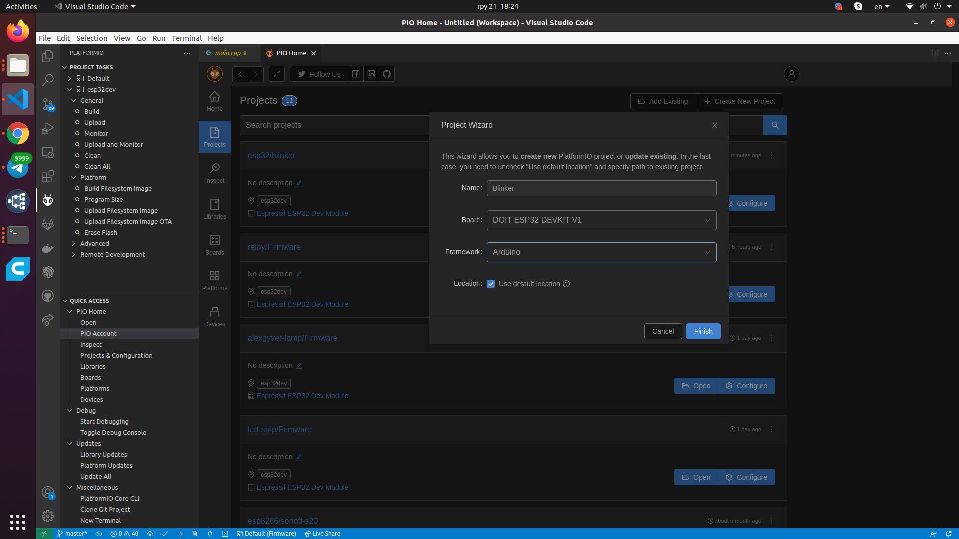Screen dimensions: 959x539
Task: Open the Selection menu
Action: tap(91, 38)
